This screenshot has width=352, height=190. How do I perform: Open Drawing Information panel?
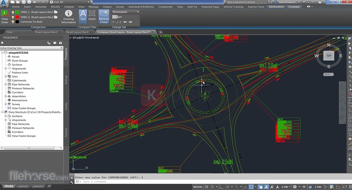click(x=69, y=17)
